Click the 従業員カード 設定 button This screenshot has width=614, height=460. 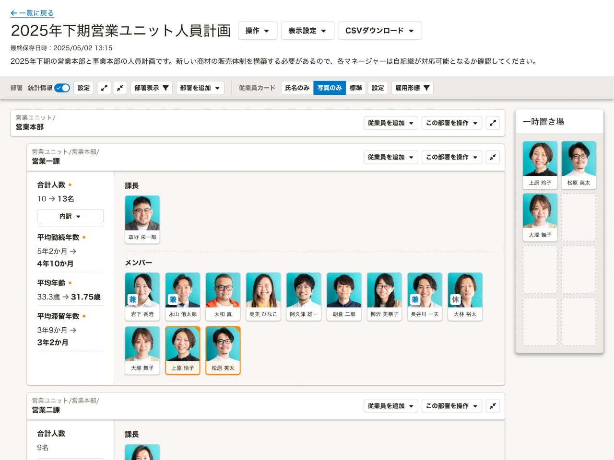tap(378, 88)
